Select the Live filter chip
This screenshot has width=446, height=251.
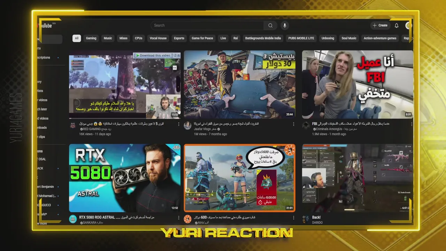click(x=223, y=38)
